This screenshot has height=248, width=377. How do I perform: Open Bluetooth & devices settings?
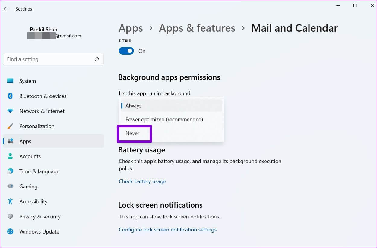click(53, 96)
